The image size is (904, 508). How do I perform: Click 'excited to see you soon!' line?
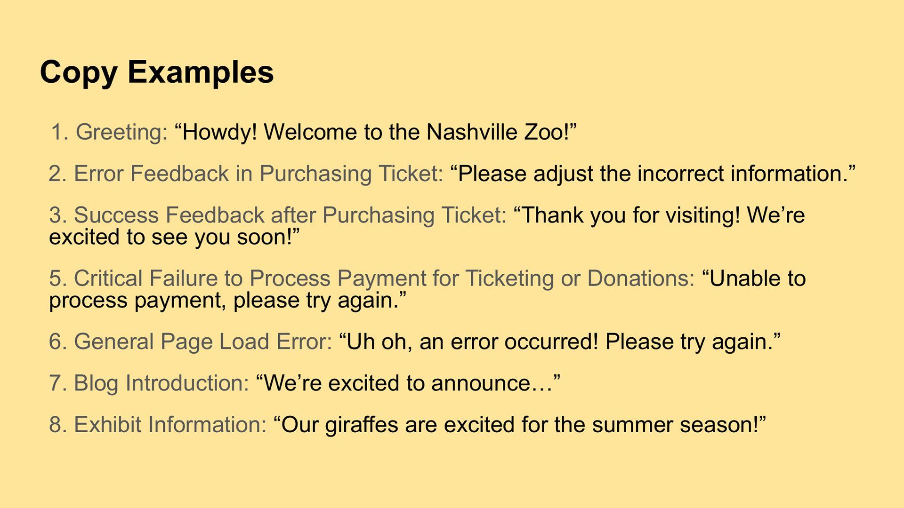coord(174,237)
